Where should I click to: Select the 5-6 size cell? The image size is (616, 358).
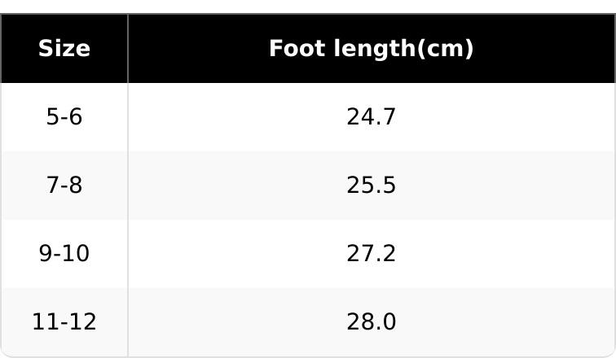click(64, 117)
